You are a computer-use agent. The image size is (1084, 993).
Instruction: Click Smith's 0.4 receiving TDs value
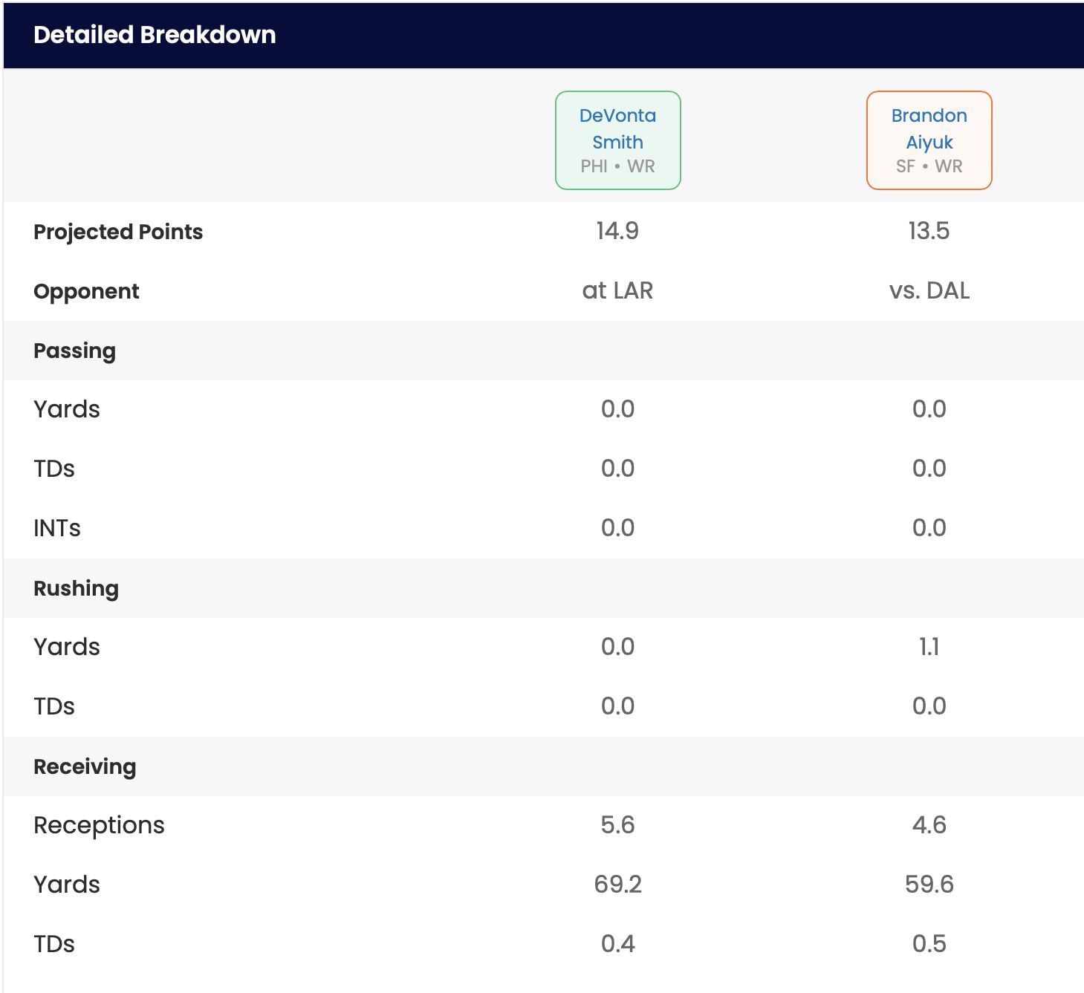point(617,944)
